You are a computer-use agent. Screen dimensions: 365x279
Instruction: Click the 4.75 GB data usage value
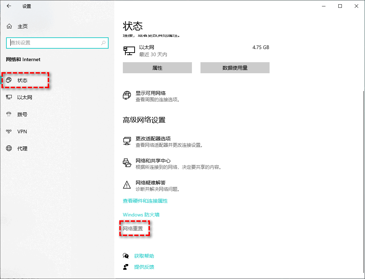(x=261, y=47)
